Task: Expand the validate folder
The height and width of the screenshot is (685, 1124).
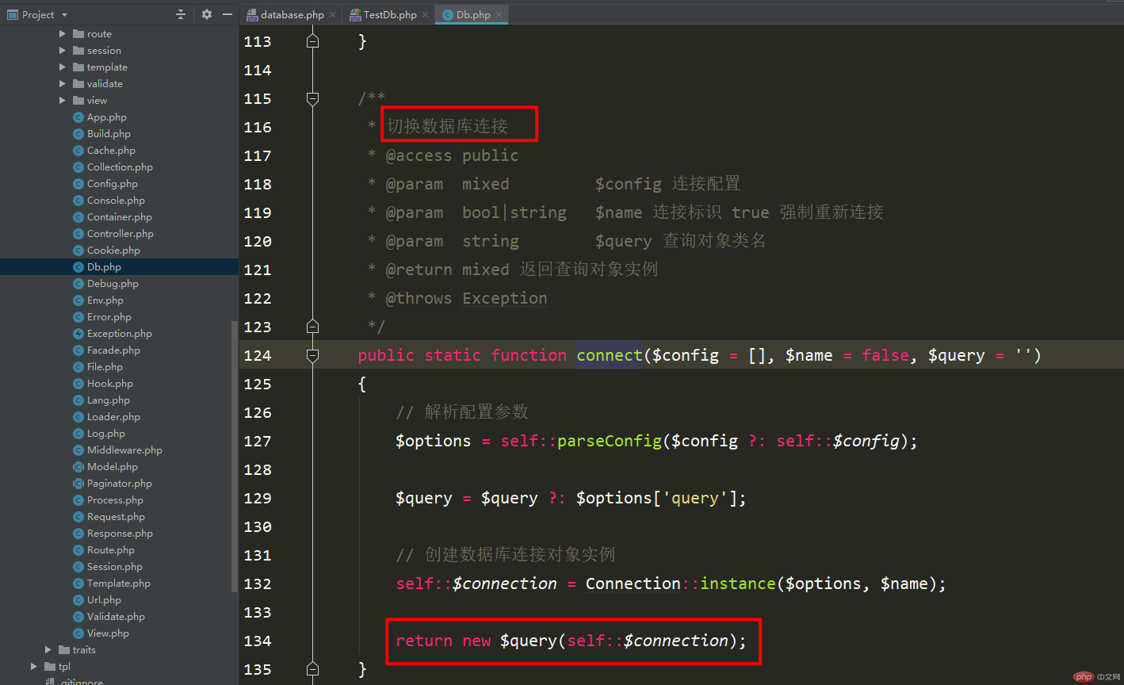Action: [63, 84]
